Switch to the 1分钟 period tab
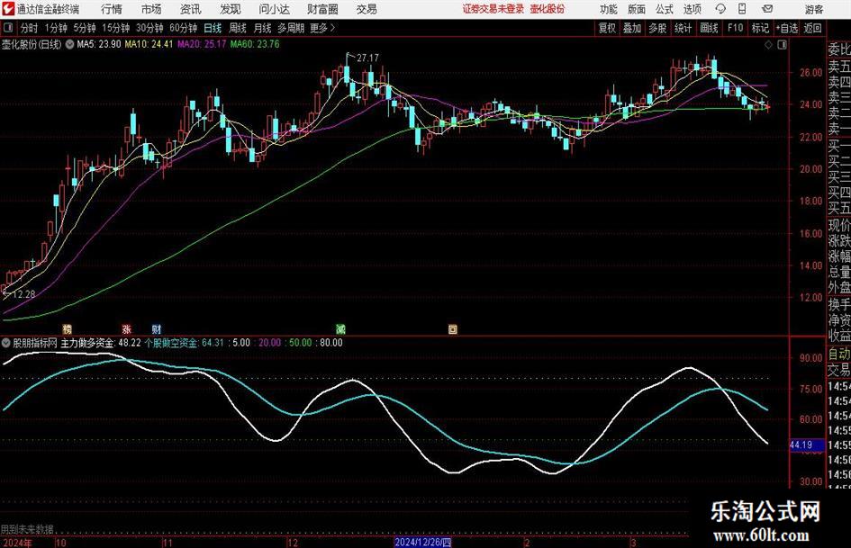This screenshot has height=548, width=851. pyautogui.click(x=56, y=28)
